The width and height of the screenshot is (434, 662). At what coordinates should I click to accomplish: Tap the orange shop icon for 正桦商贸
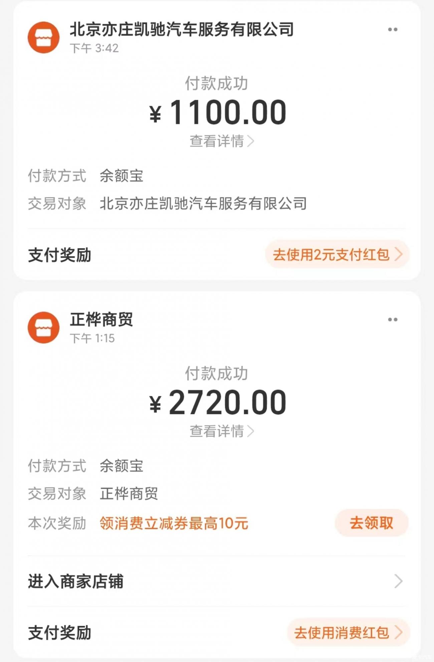43,327
